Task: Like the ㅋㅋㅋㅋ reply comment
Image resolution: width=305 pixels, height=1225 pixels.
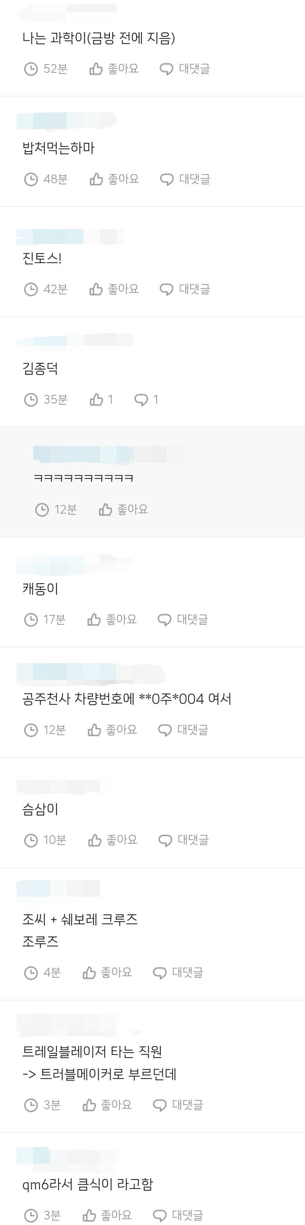Action: click(x=124, y=510)
